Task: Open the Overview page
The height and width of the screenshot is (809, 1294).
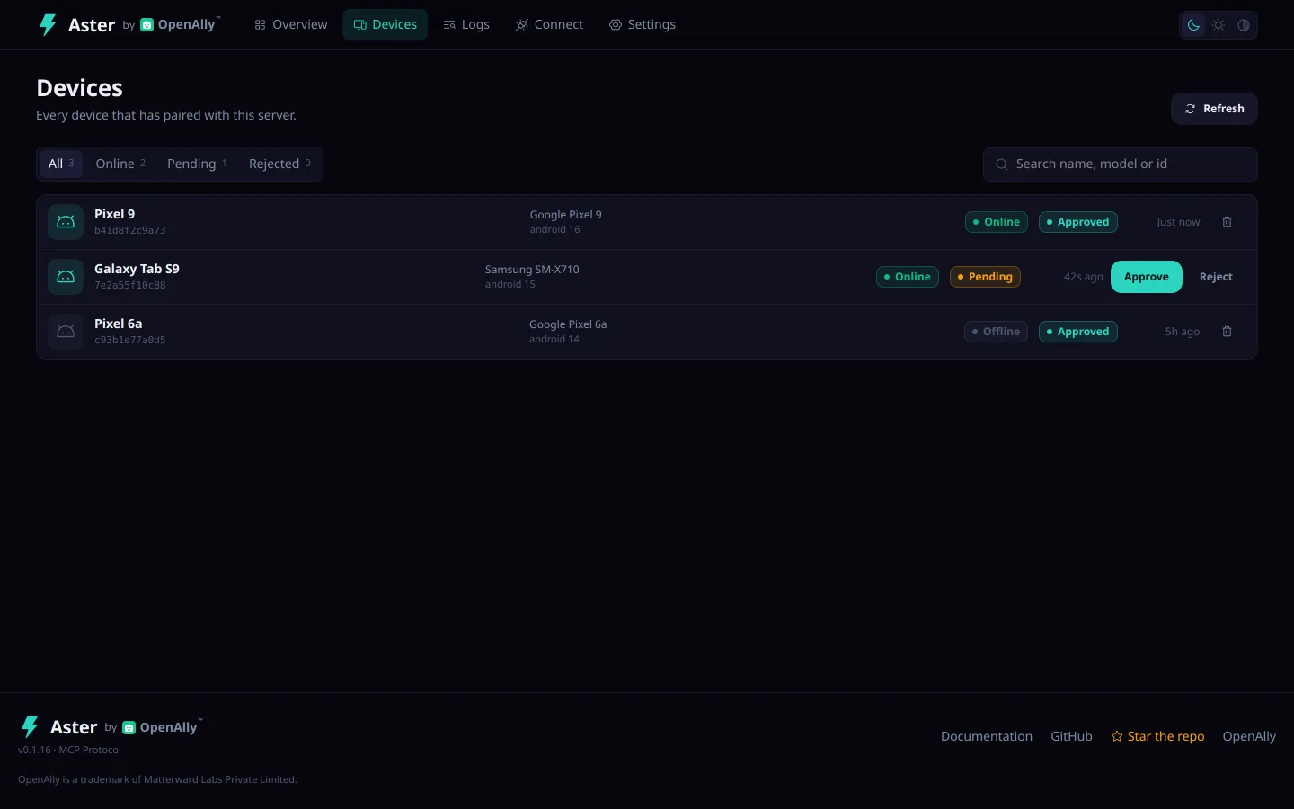Action: pyautogui.click(x=291, y=25)
